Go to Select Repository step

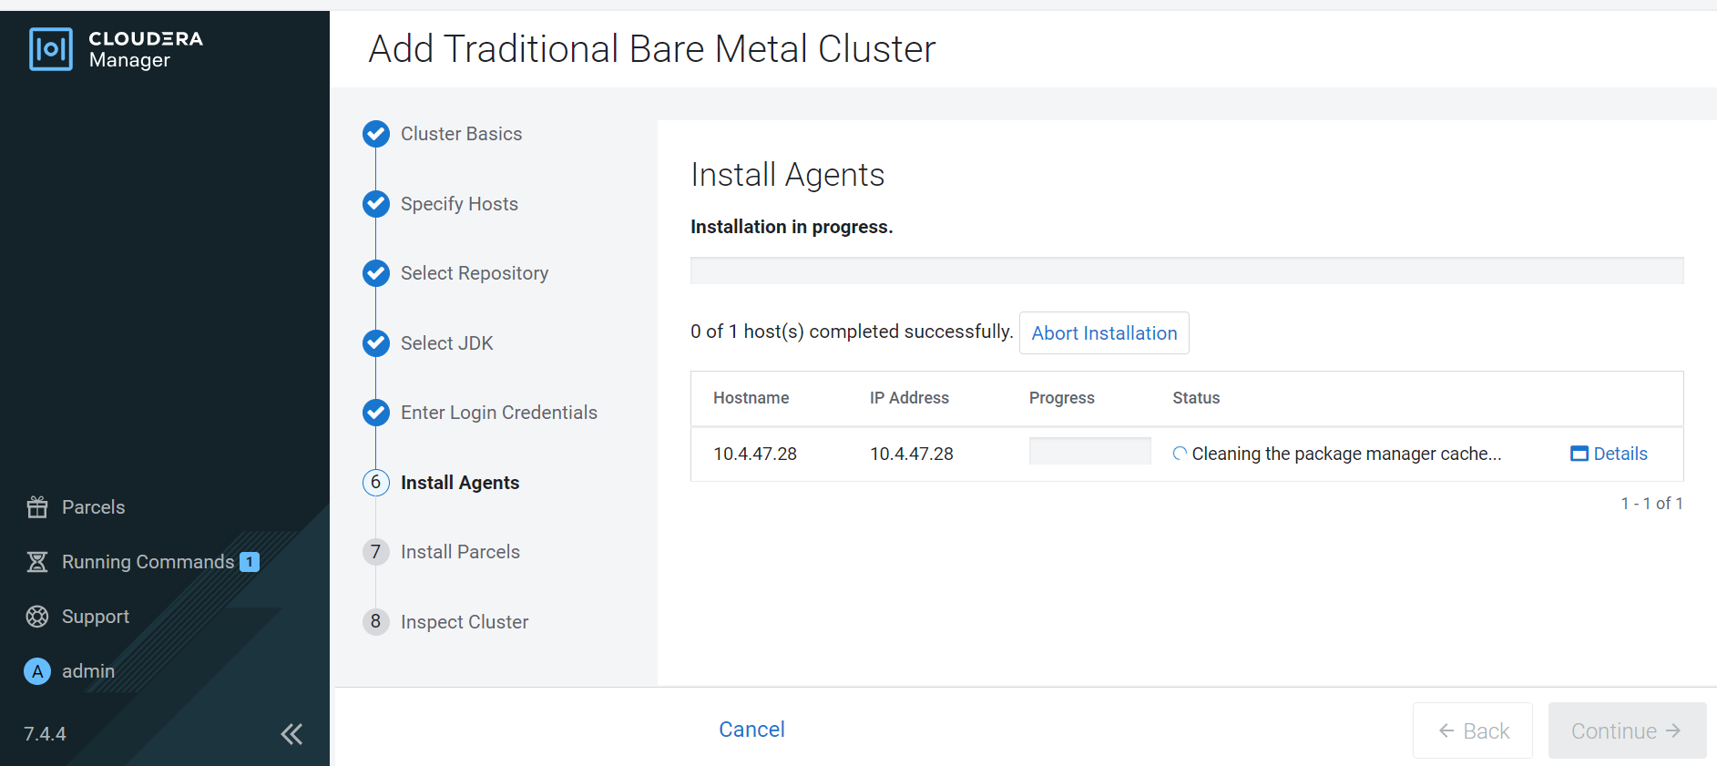coord(474,273)
